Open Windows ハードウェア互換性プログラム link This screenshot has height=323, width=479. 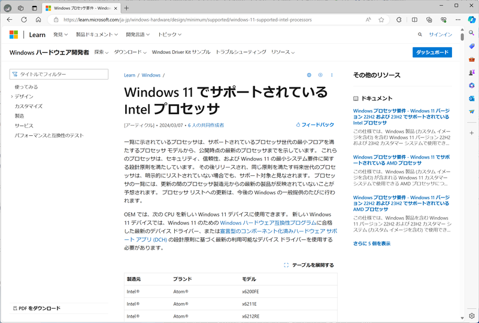pyautogui.click(x=268, y=223)
